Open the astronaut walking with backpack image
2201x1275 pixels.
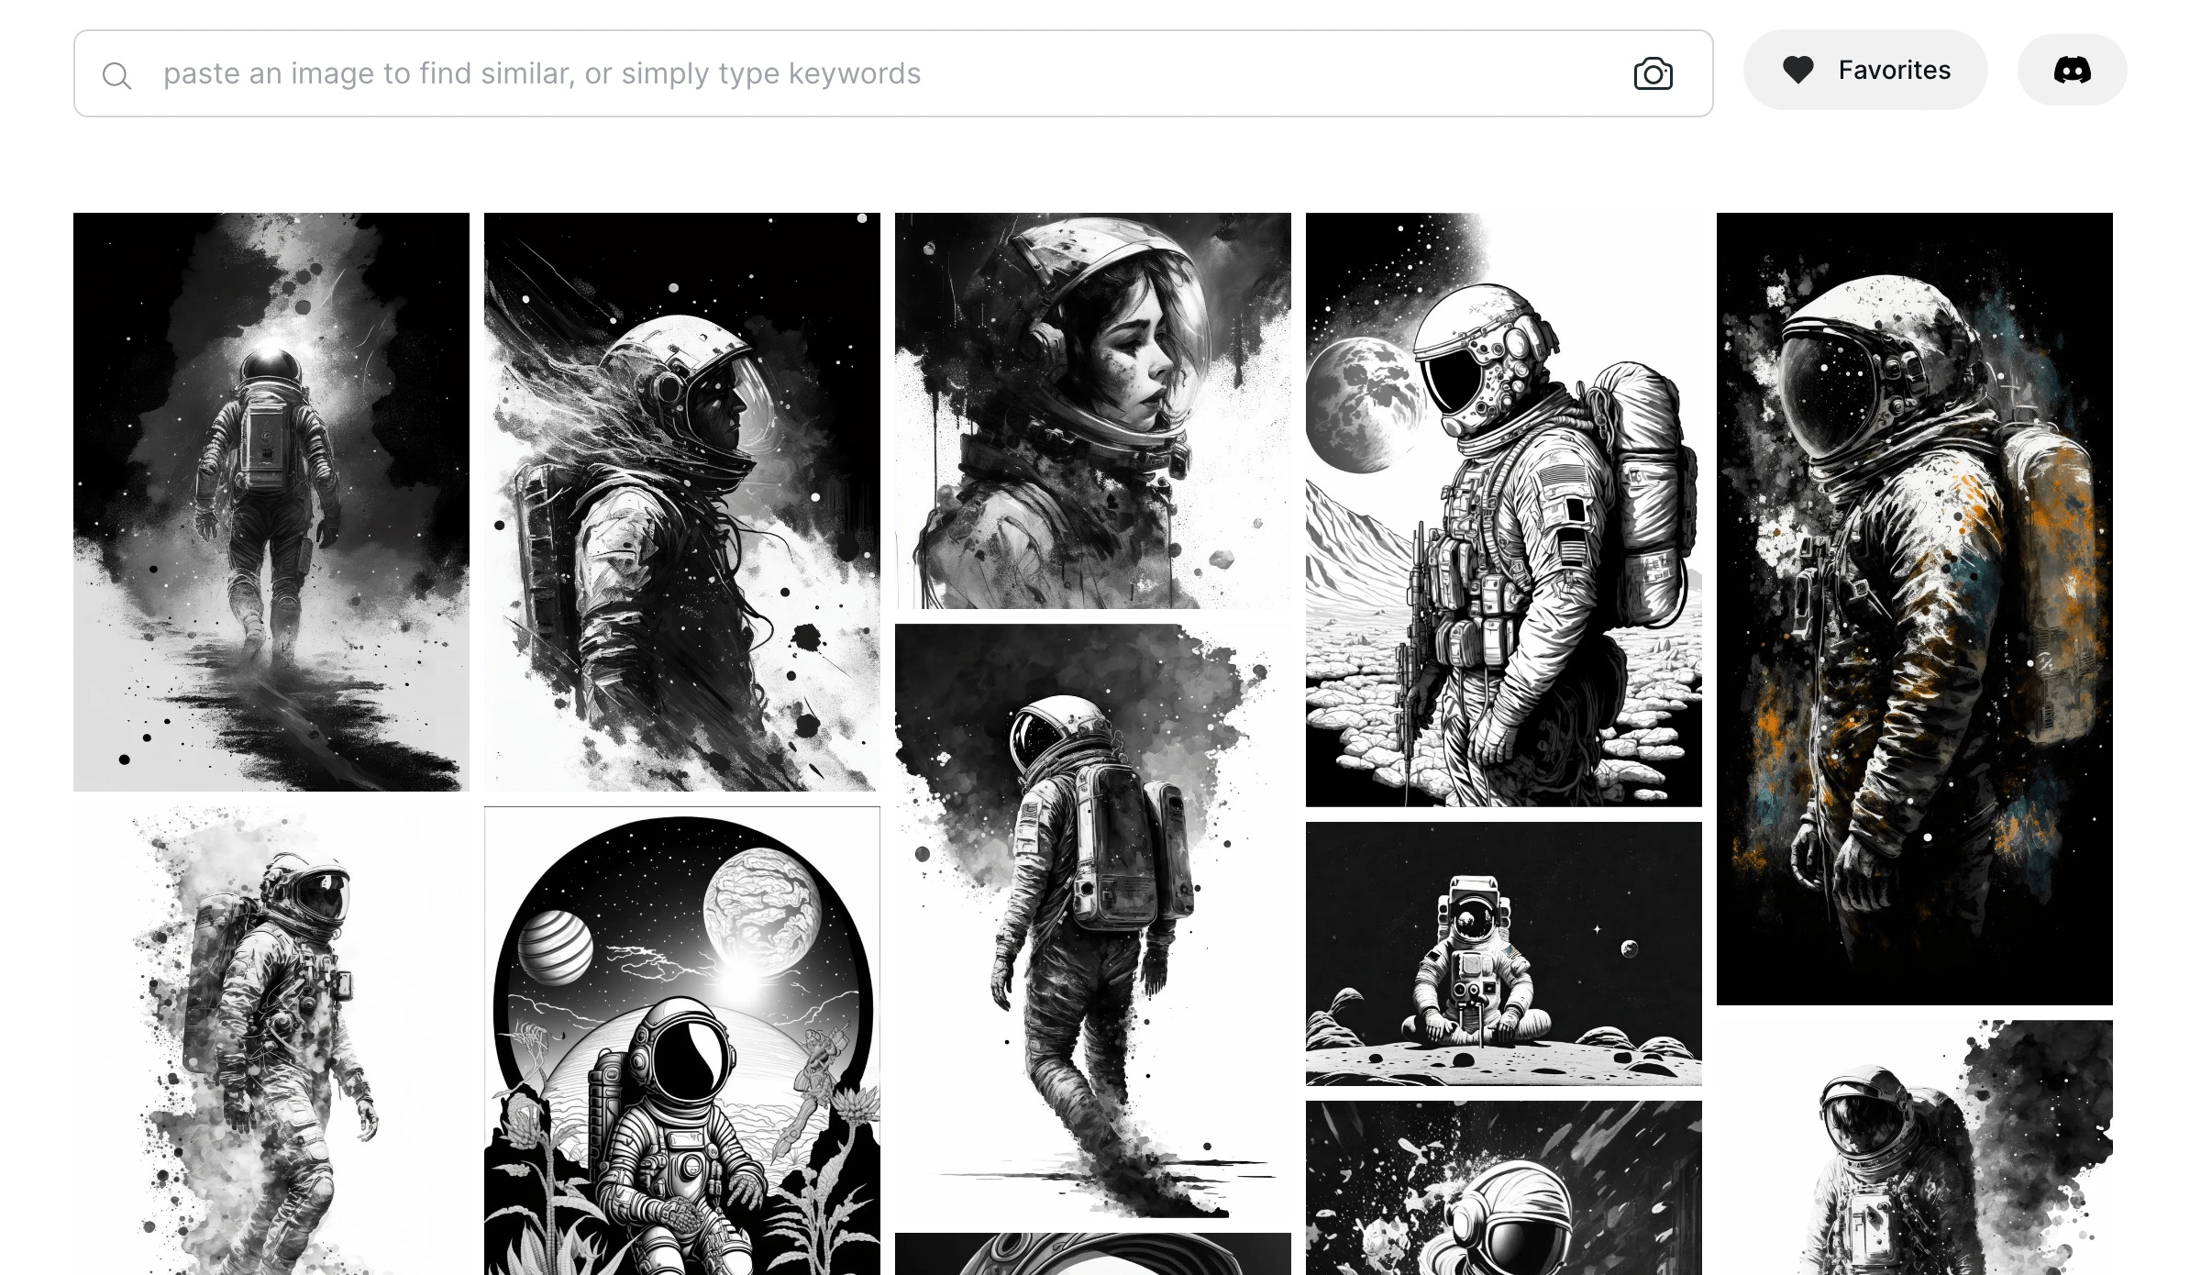coord(1093,921)
